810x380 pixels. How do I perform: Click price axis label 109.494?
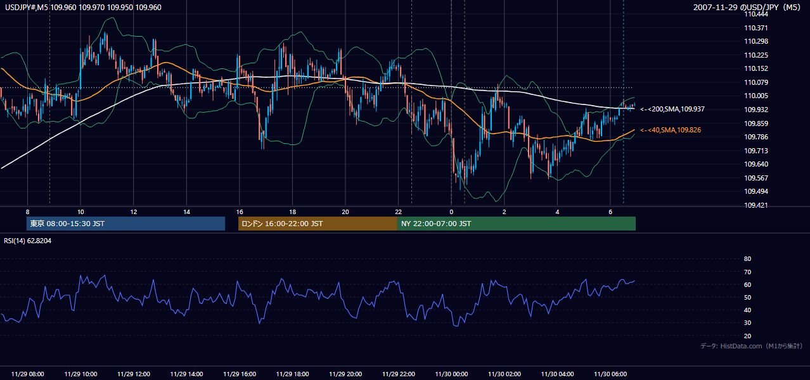(756, 192)
